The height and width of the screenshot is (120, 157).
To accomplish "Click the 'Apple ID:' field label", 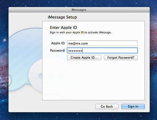I will tap(58, 43).
